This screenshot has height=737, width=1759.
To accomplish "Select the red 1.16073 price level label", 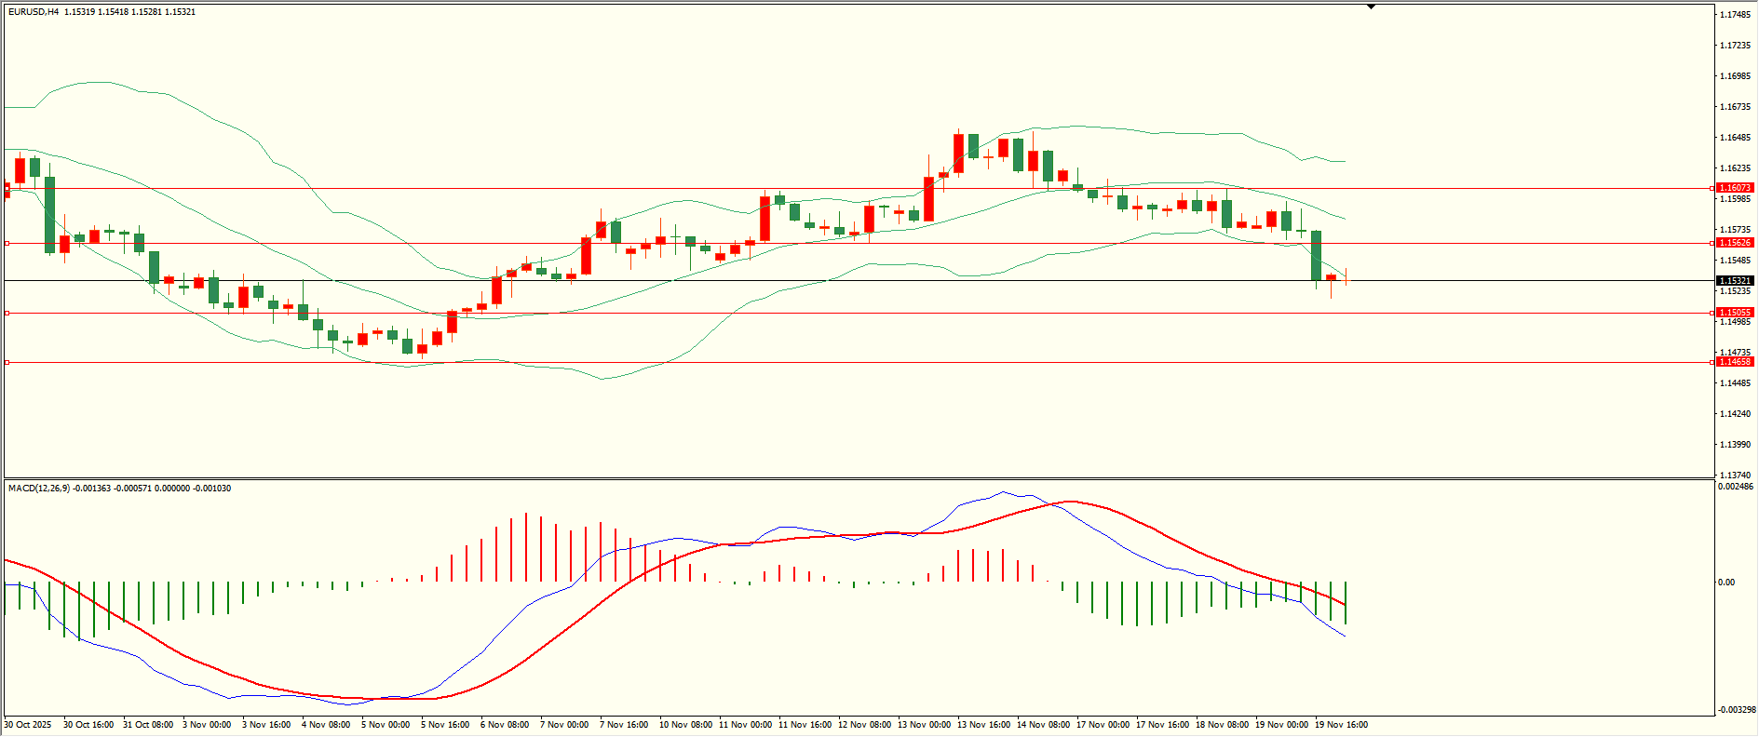I will point(1735,188).
